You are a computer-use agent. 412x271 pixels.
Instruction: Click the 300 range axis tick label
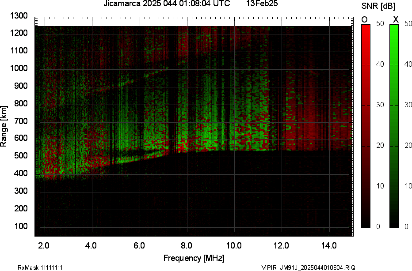point(20,191)
